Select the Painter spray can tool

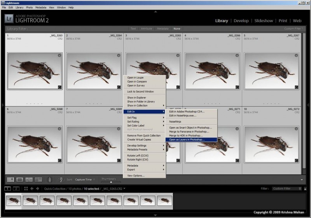(50, 179)
